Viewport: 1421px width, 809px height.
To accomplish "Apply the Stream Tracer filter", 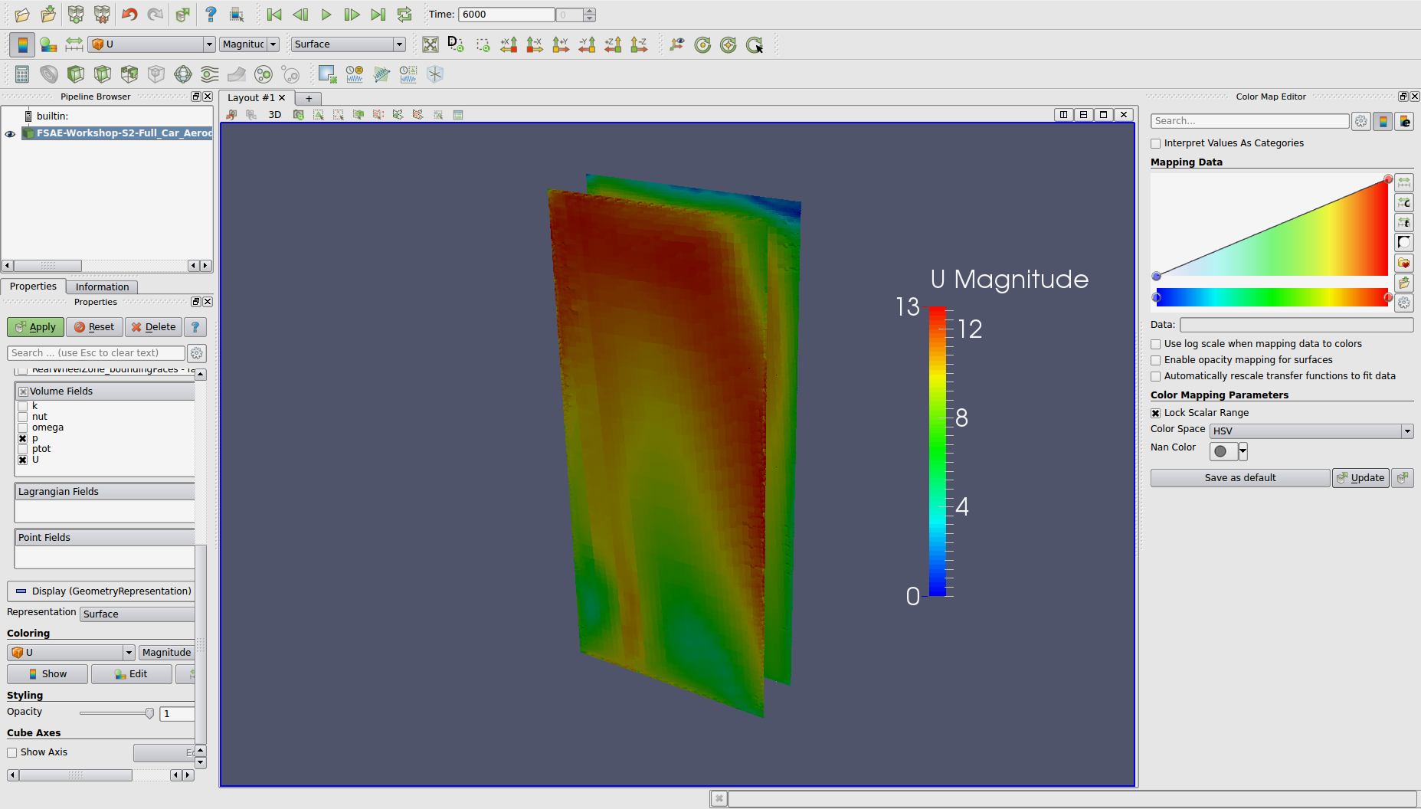I will [x=210, y=74].
